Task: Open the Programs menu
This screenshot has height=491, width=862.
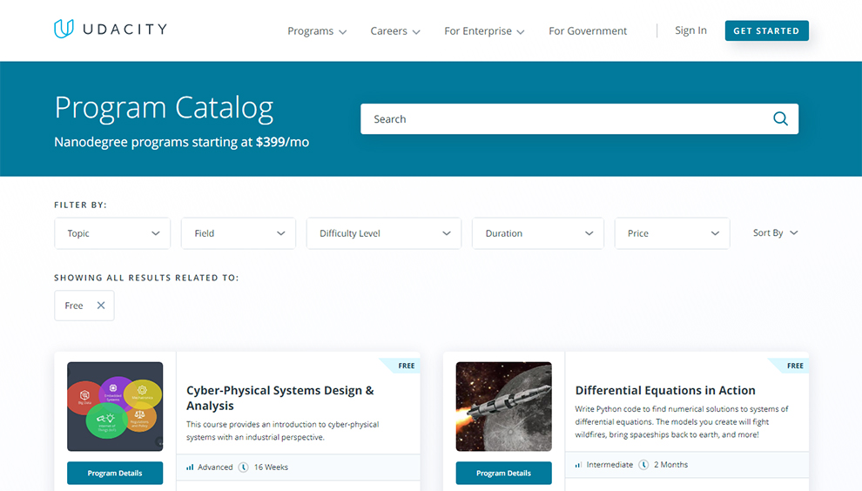Action: (317, 31)
